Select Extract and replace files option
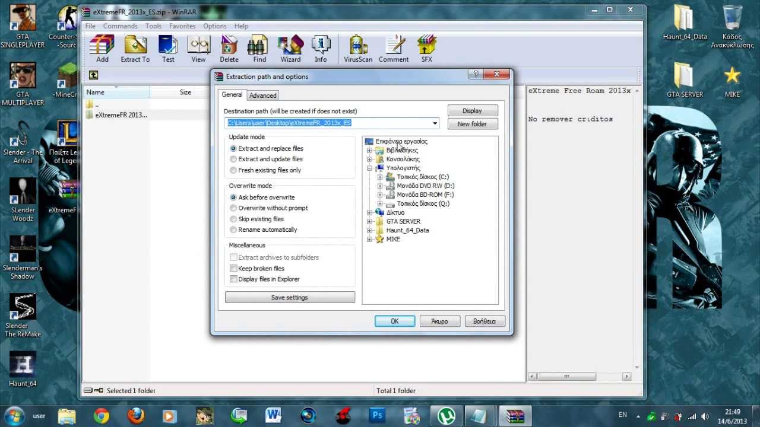Image resolution: width=760 pixels, height=427 pixels. click(x=267, y=148)
